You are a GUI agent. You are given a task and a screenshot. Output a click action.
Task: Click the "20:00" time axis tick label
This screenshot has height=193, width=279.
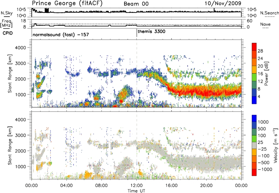click(206, 186)
